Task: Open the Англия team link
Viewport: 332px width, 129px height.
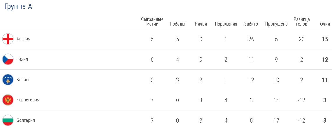Action: click(x=24, y=39)
